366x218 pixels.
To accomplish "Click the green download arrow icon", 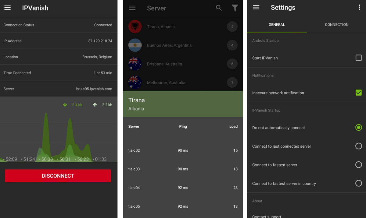I will [x=65, y=105].
